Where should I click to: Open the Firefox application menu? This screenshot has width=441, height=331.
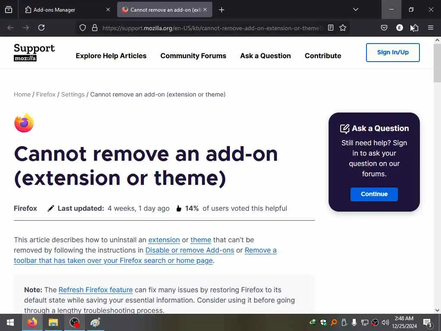click(x=431, y=28)
